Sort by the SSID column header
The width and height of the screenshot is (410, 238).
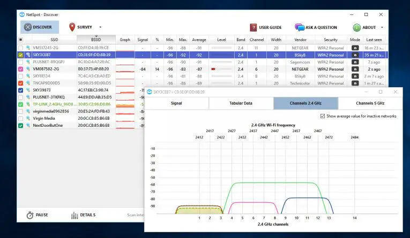[54, 40]
